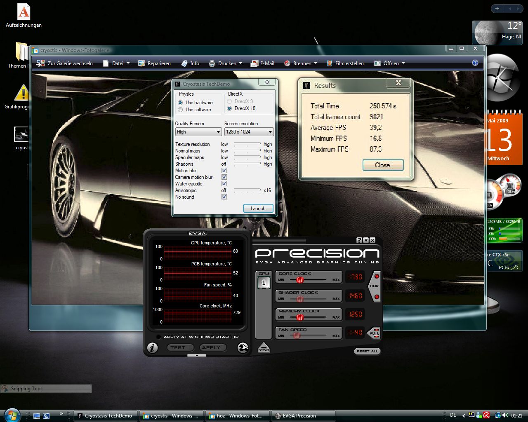The width and height of the screenshot is (528, 422).
Task: Open the Screen resolution dropdown
Action: (x=249, y=132)
